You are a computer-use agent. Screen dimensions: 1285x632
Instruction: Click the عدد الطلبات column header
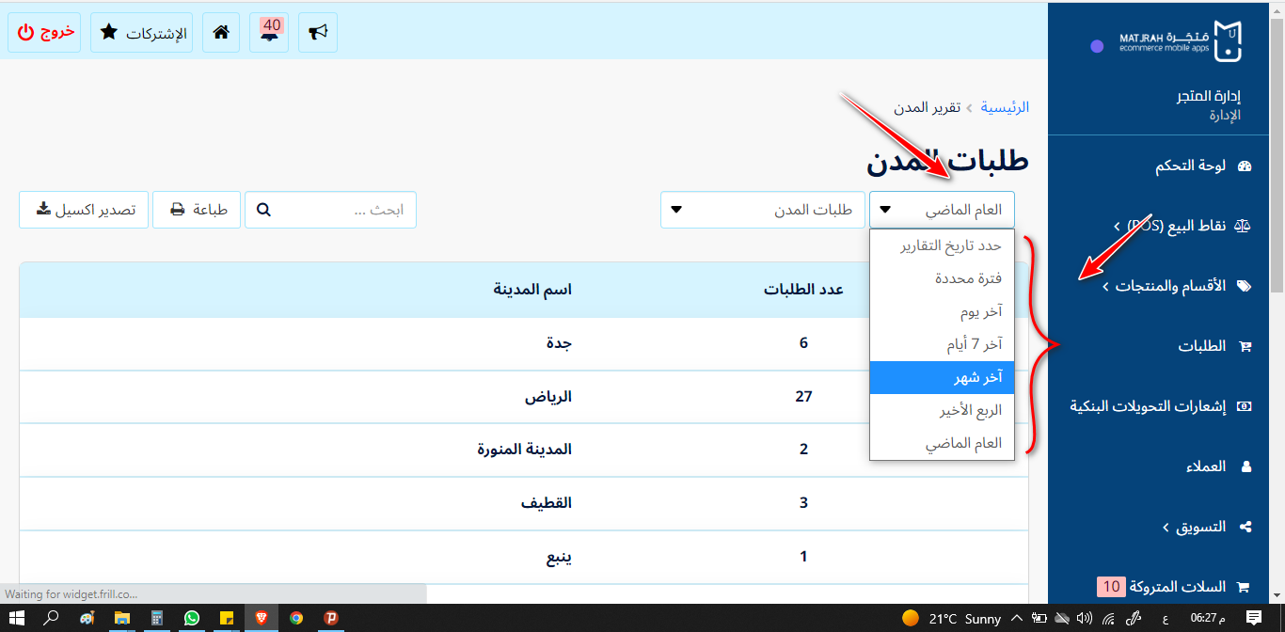803,290
